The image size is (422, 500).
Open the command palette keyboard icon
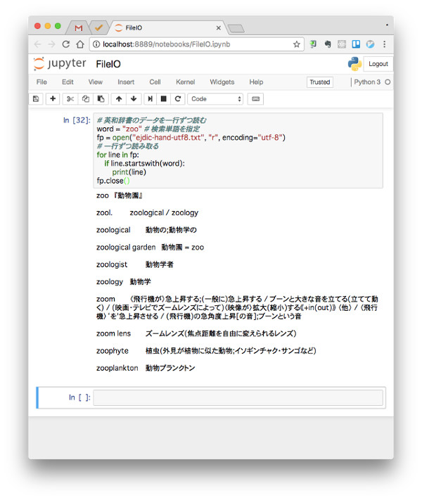click(255, 99)
